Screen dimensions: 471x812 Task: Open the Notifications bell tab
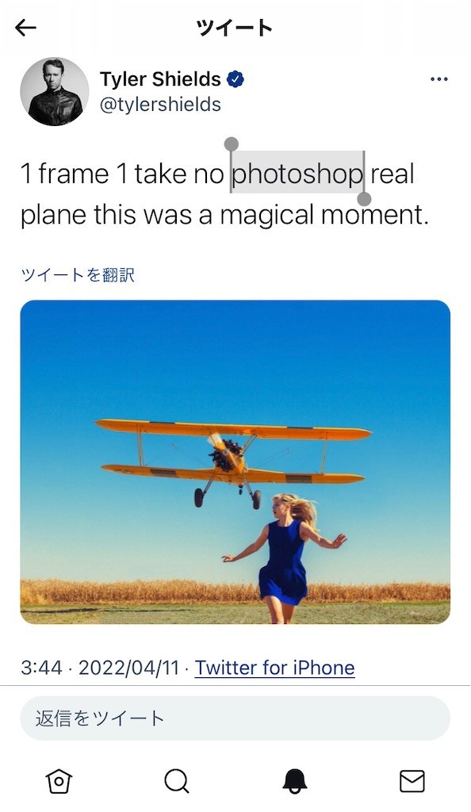294,781
